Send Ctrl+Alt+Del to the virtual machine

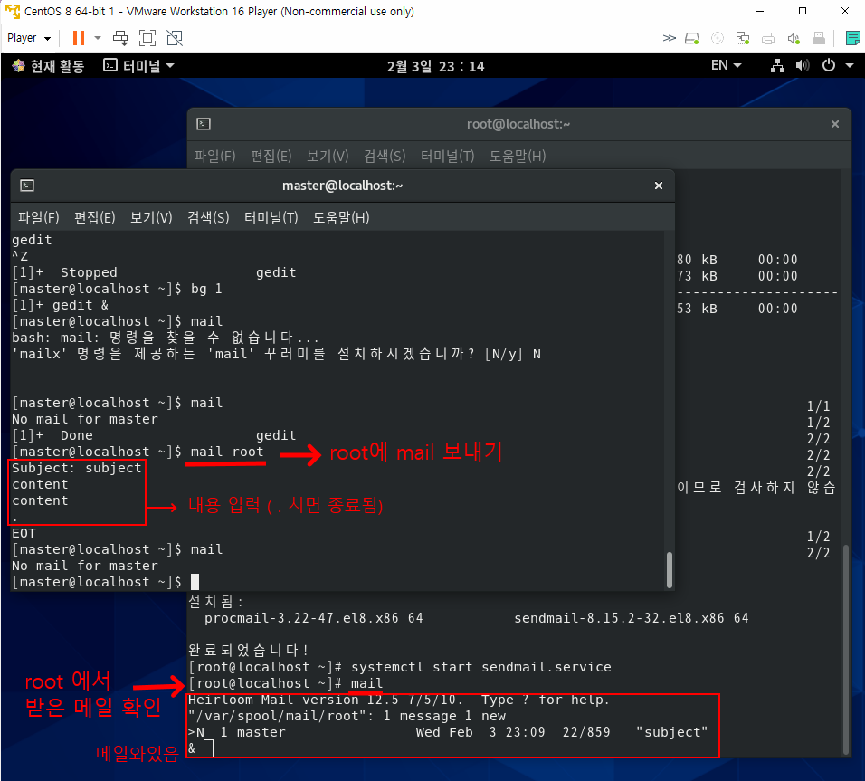coord(120,38)
